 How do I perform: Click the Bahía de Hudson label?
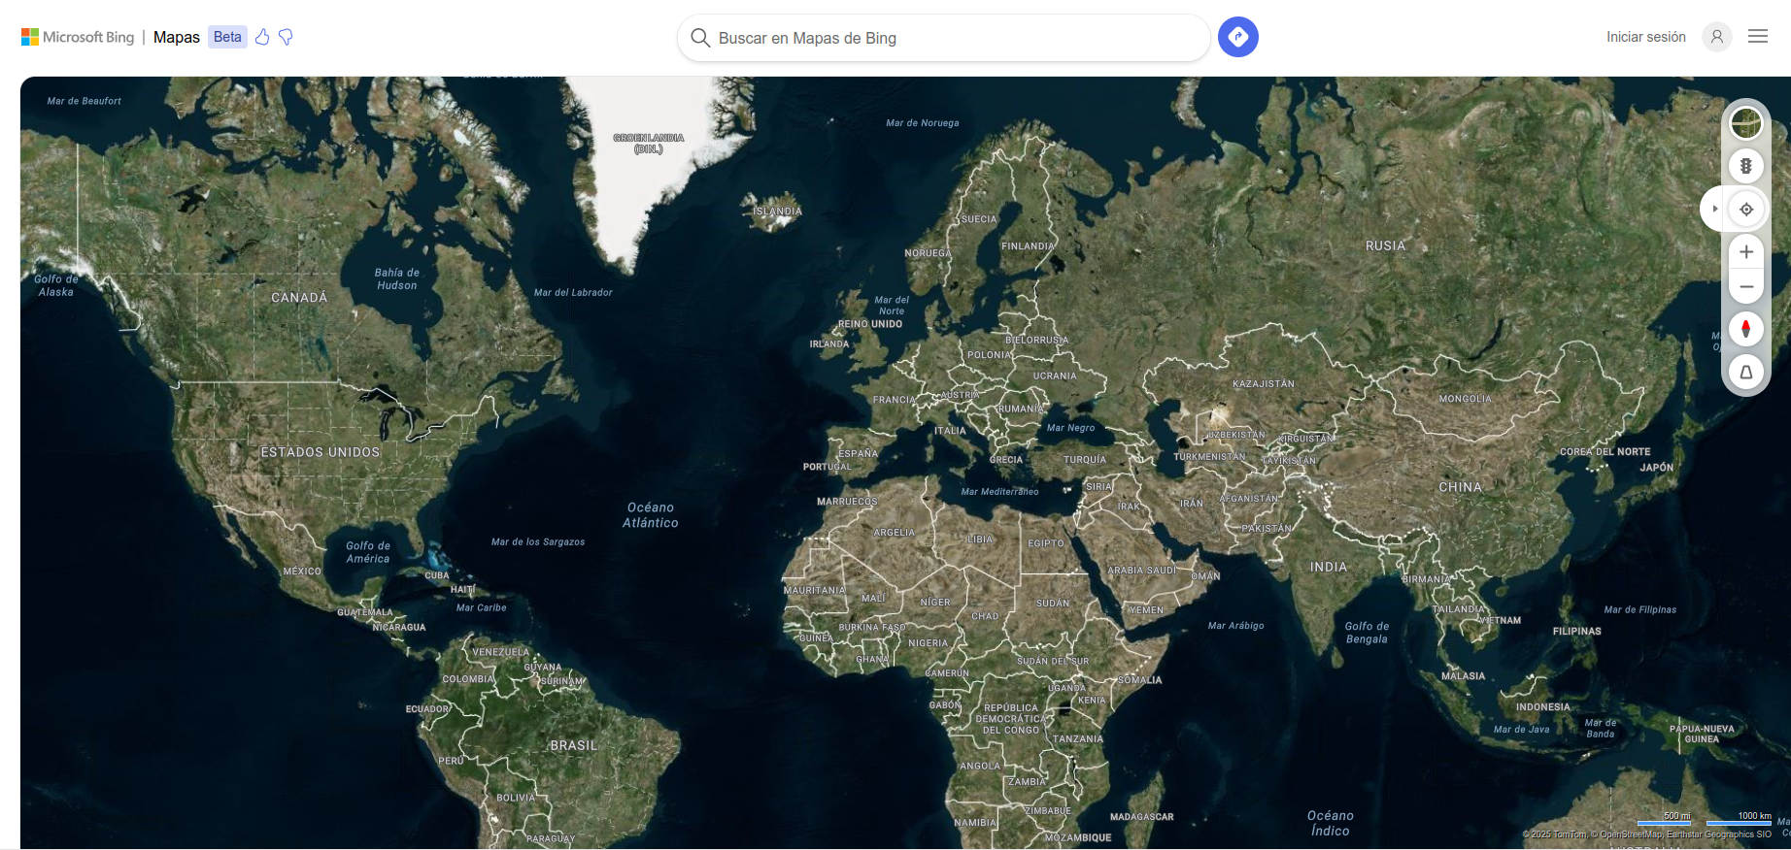[x=397, y=279]
